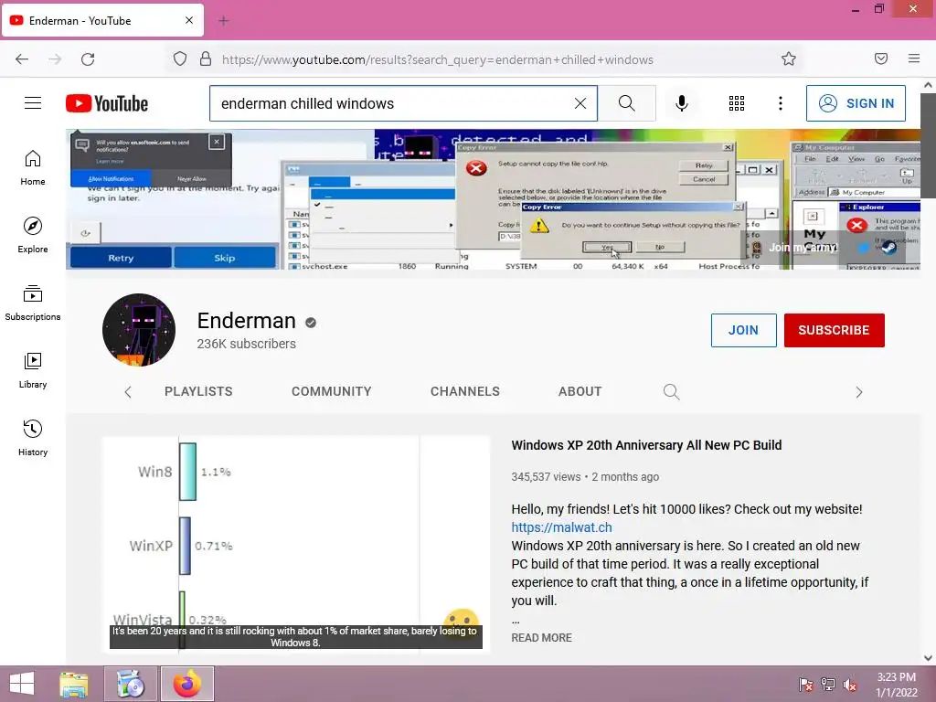Start voice search with the microphone
The image size is (936, 702).
point(682,103)
